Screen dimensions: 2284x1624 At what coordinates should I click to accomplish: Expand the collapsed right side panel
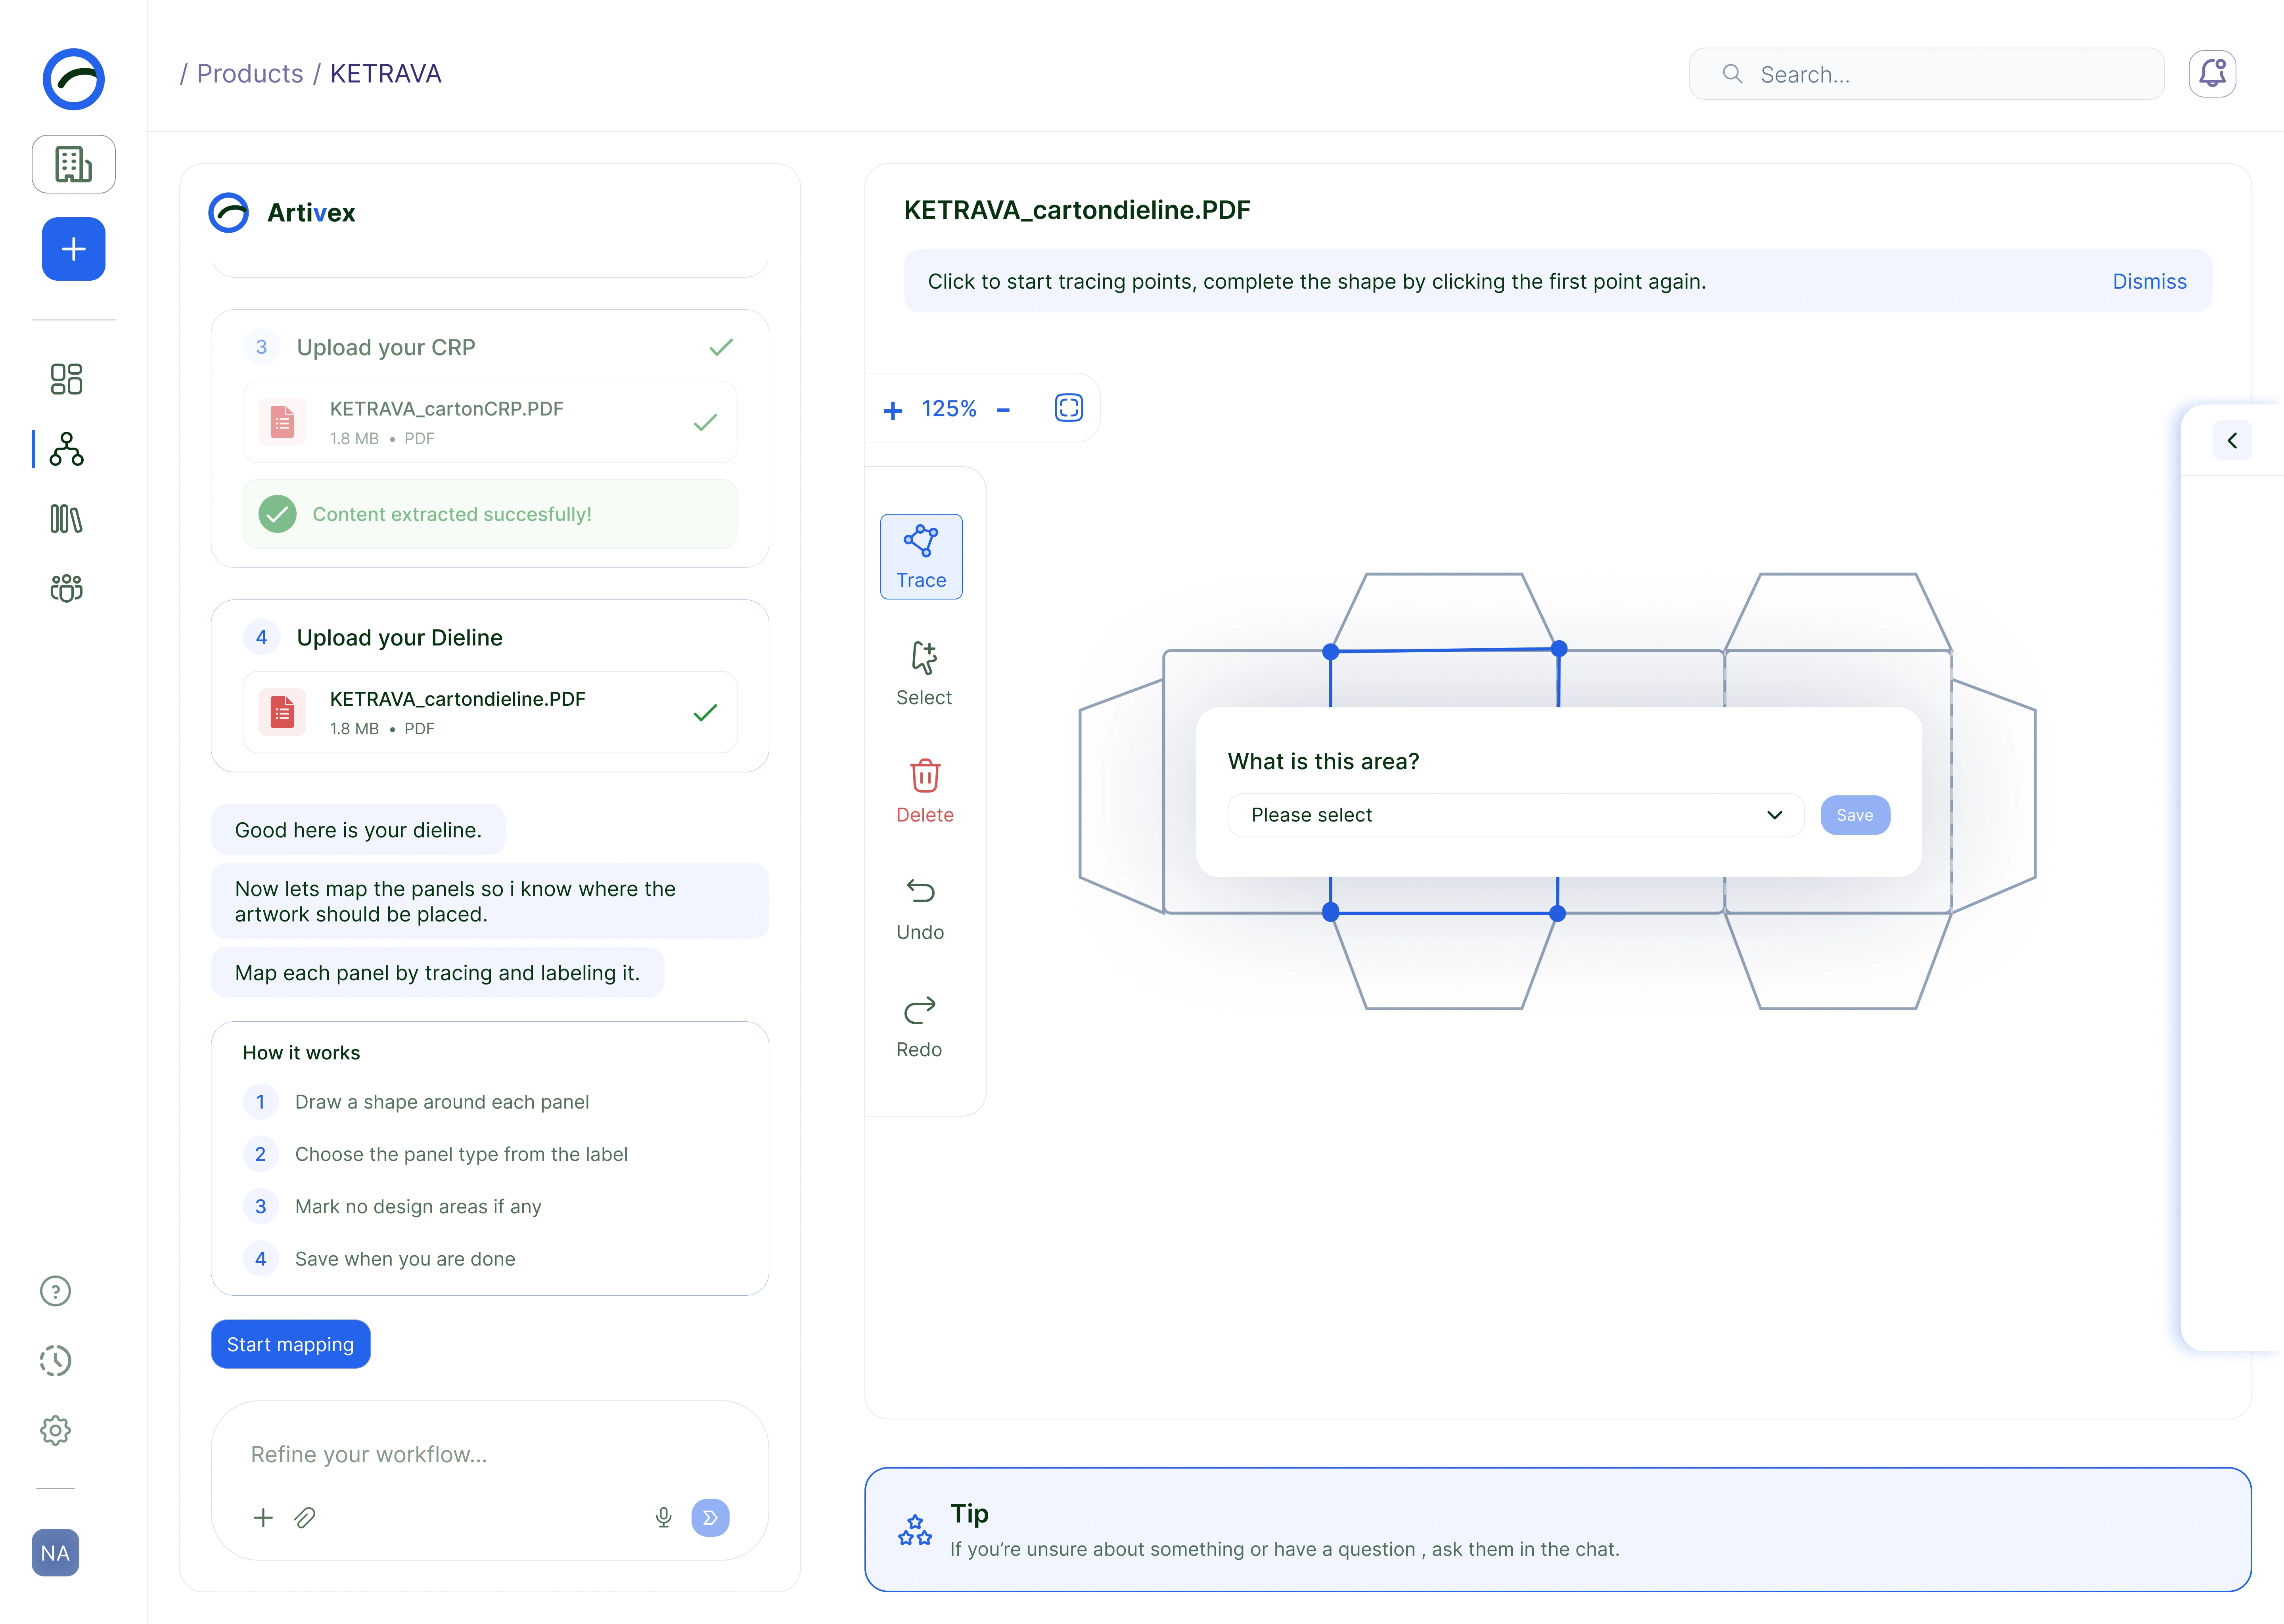click(x=2232, y=441)
